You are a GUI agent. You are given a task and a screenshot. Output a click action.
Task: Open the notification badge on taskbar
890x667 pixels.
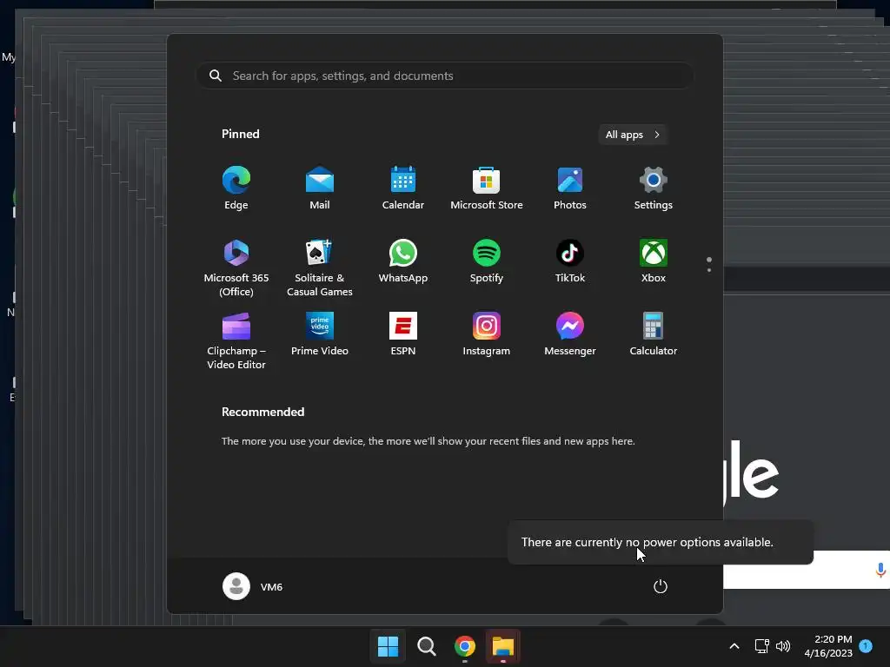(866, 645)
